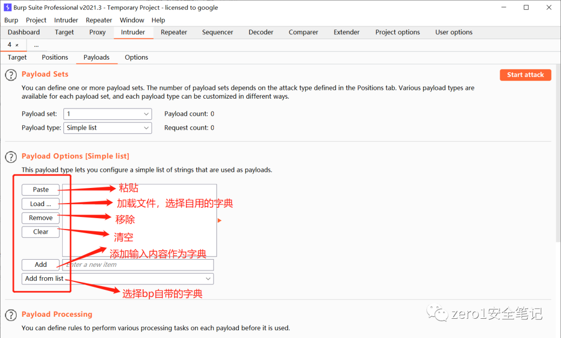The height and width of the screenshot is (338, 561).
Task: Click the Payload Sets heading
Action: tap(45, 74)
